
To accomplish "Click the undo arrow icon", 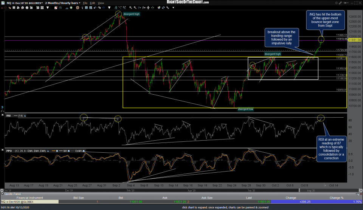I will click(x=95, y=8).
